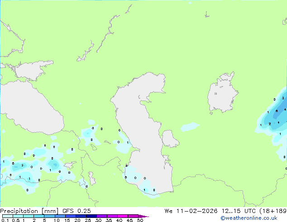Image resolution: width=287 pixels, height=222 pixels.
Task: Click the "3" precipitation value on the map
Action: (283, 98)
